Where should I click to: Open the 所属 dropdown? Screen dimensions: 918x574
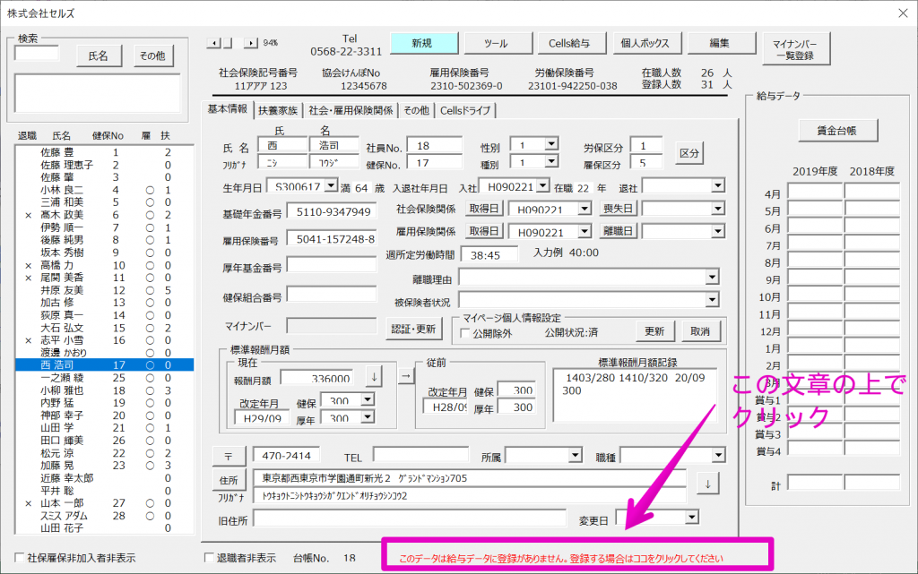tap(576, 455)
